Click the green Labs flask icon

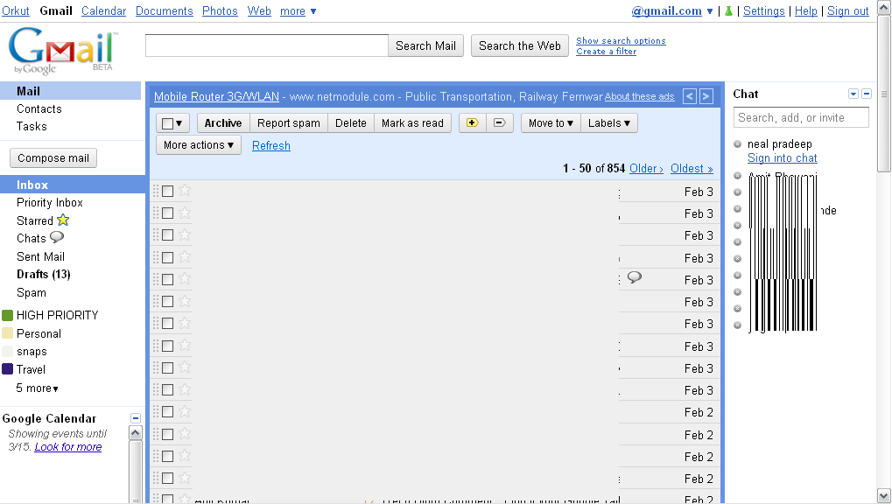[x=728, y=11]
